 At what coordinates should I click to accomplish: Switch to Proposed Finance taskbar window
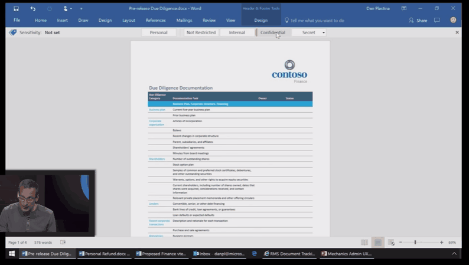[161, 254]
